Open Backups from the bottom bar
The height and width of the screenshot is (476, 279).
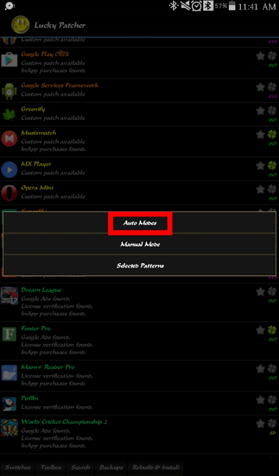point(111,467)
